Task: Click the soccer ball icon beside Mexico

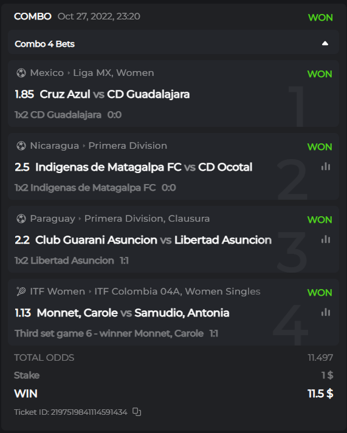Action: point(21,73)
